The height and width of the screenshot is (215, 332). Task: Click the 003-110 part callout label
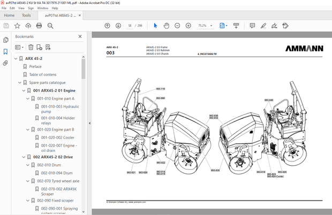click(161, 89)
